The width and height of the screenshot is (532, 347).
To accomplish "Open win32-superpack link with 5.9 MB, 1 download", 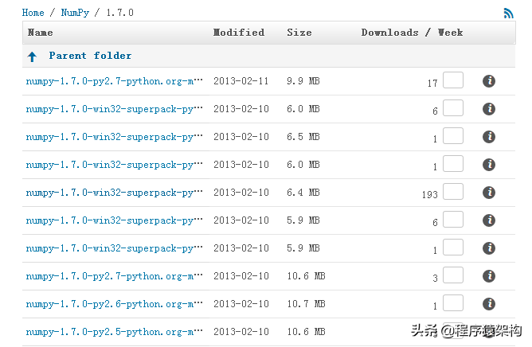I will [115, 248].
